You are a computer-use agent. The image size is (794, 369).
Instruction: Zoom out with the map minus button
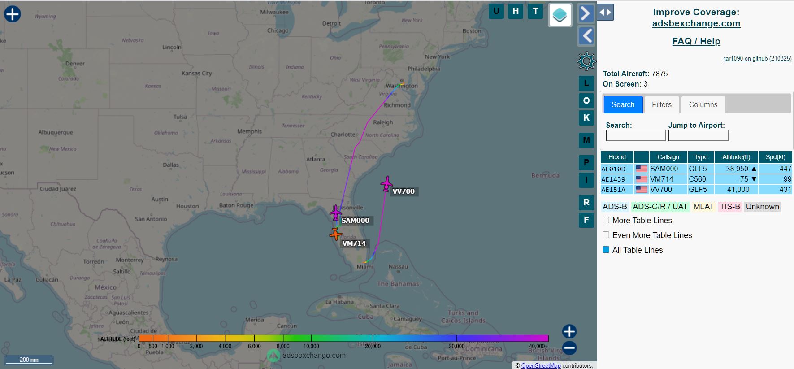tap(569, 348)
